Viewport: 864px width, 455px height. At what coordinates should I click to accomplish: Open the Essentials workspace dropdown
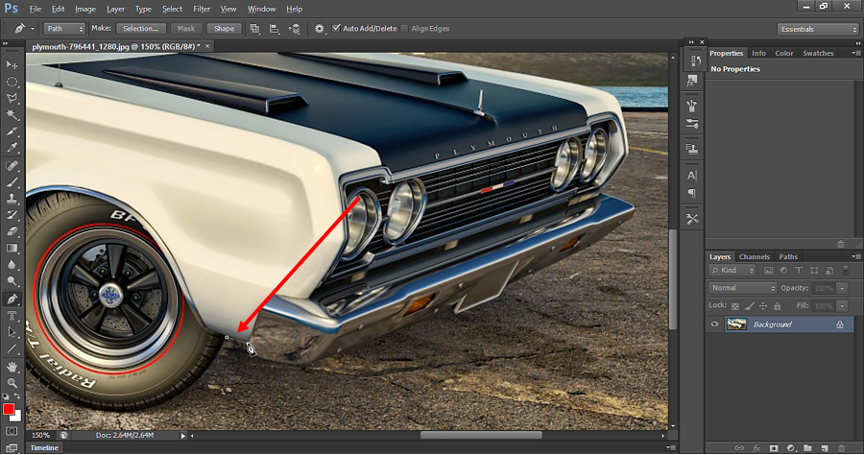[x=818, y=29]
